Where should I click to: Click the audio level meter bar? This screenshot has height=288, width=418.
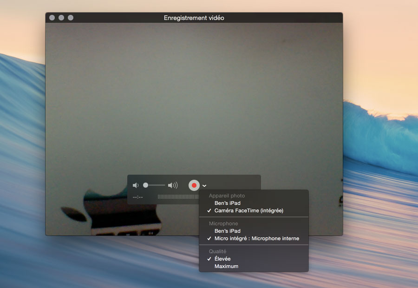(x=178, y=197)
